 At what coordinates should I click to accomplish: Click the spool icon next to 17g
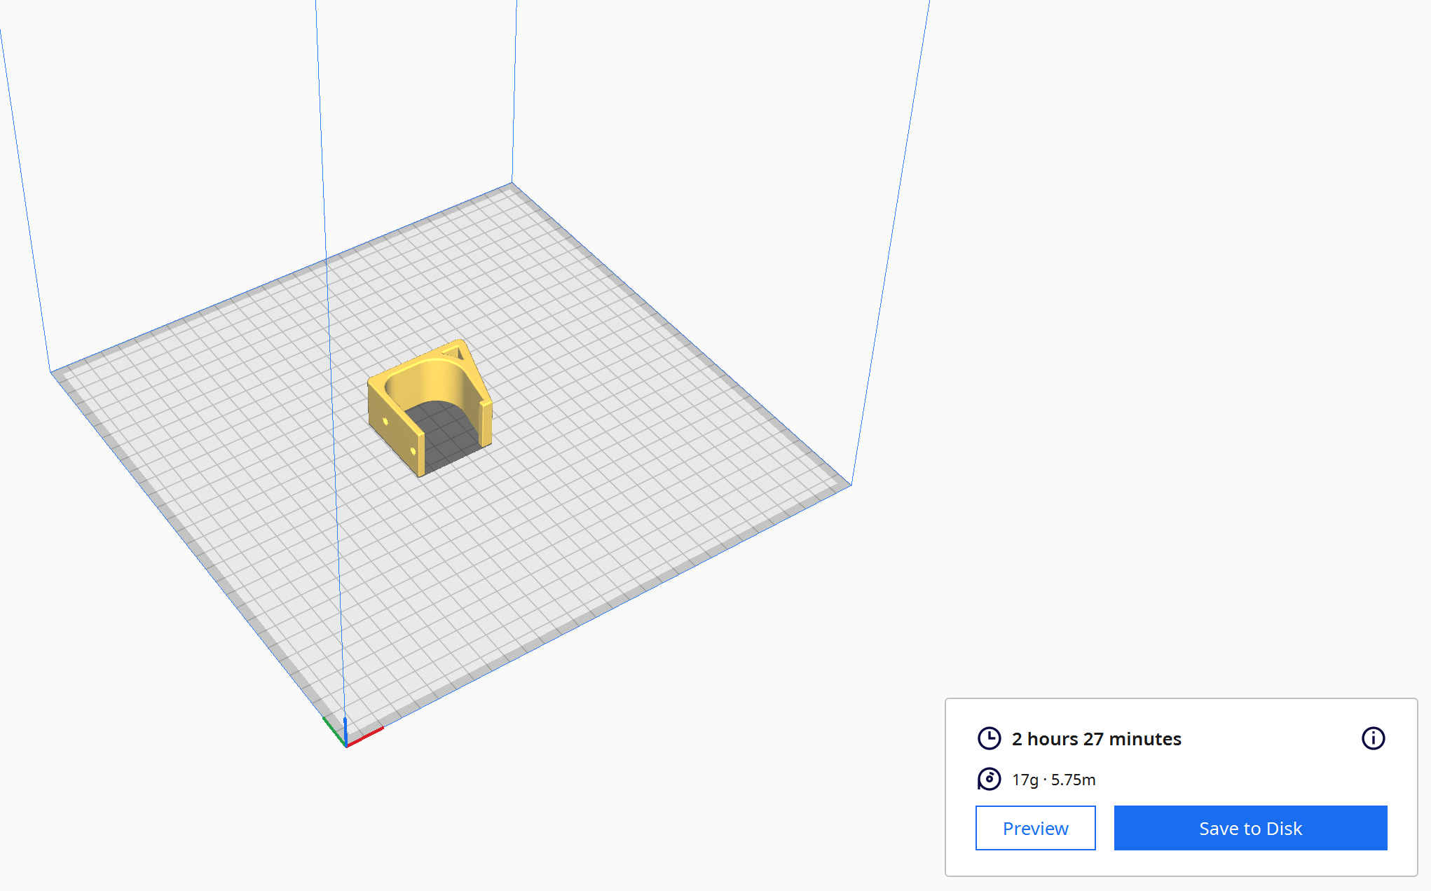click(988, 779)
